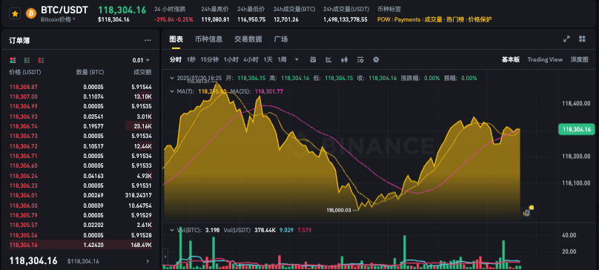This screenshot has height=270, width=599.
Task: Click the 热门榜 coin tag
Action: [455, 19]
